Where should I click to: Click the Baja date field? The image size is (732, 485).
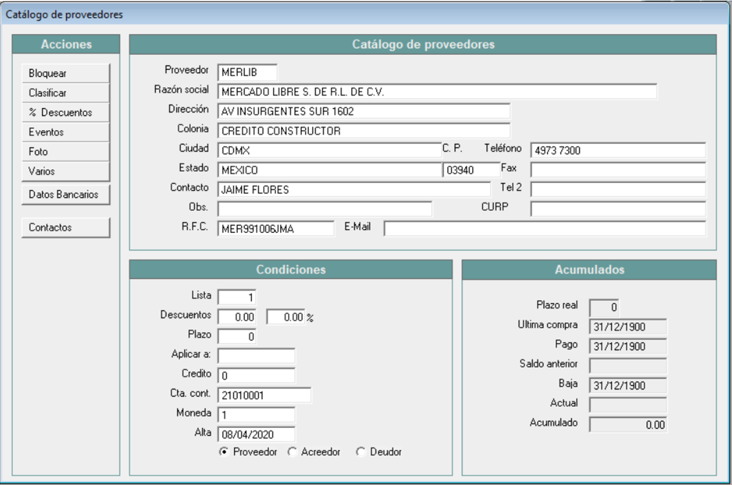pos(629,385)
